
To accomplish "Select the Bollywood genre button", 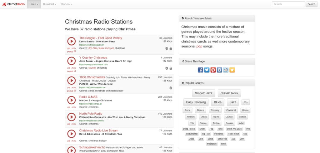I will point(222,139).
